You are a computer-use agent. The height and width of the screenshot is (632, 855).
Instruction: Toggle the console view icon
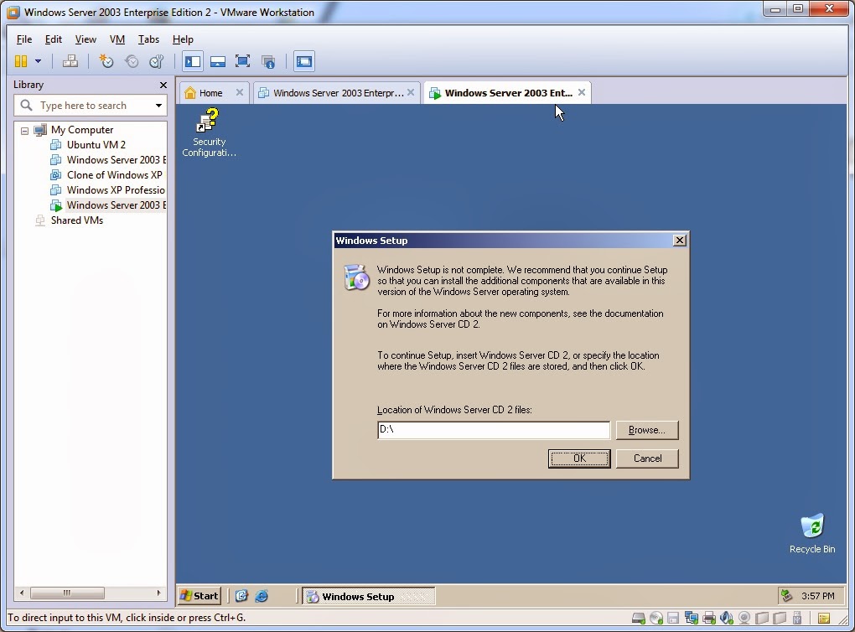point(304,61)
